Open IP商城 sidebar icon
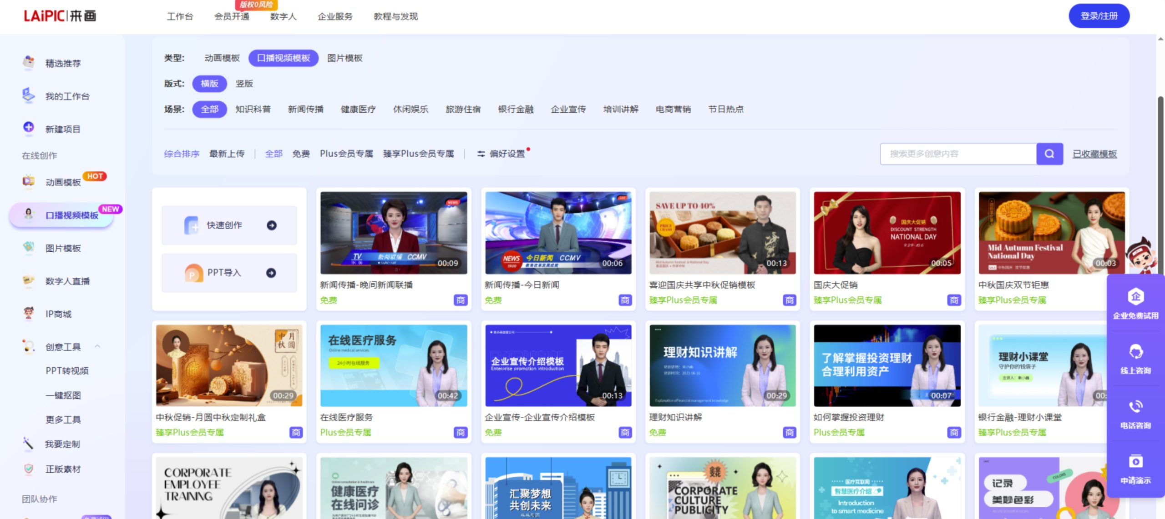This screenshot has height=519, width=1165. [29, 313]
